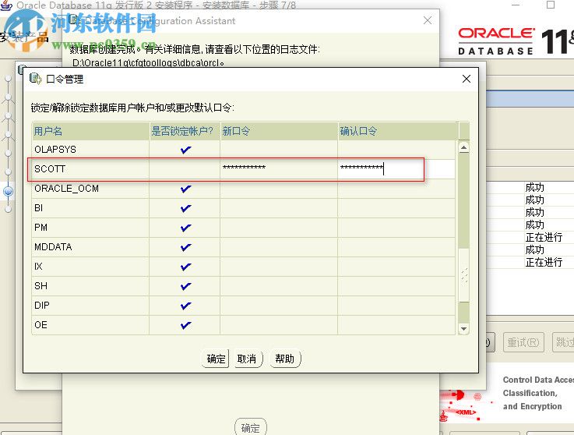Click the 用户名 column header
This screenshot has height=435, width=574.
point(90,131)
